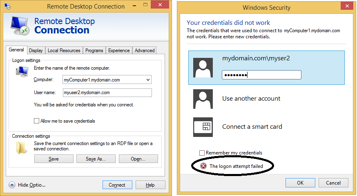This screenshot has width=357, height=196.
Task: Select the mydomain.com\myser2 user avatar
Action: pos(203,68)
